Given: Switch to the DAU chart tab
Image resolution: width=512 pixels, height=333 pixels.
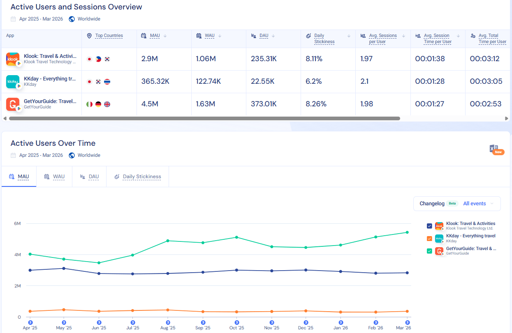Looking at the screenshot, I should (89, 177).
